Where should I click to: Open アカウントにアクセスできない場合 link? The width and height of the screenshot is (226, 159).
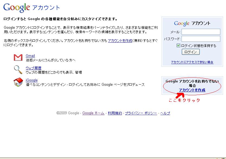192,62
